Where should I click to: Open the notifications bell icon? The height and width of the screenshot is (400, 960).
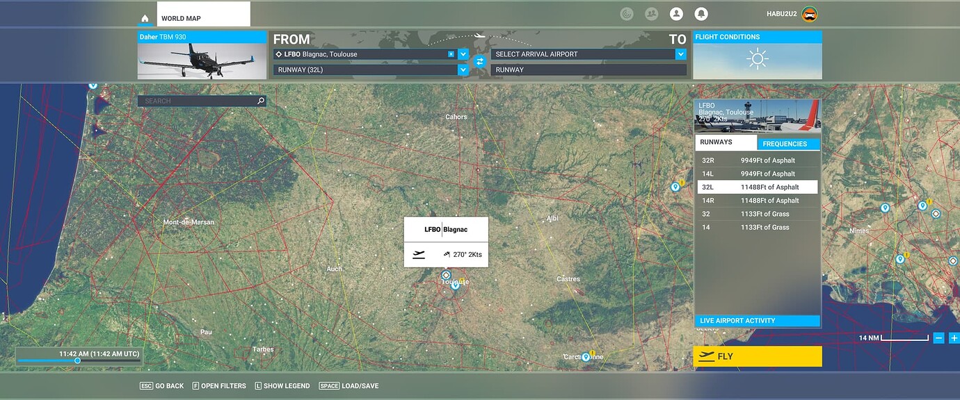coord(701,14)
